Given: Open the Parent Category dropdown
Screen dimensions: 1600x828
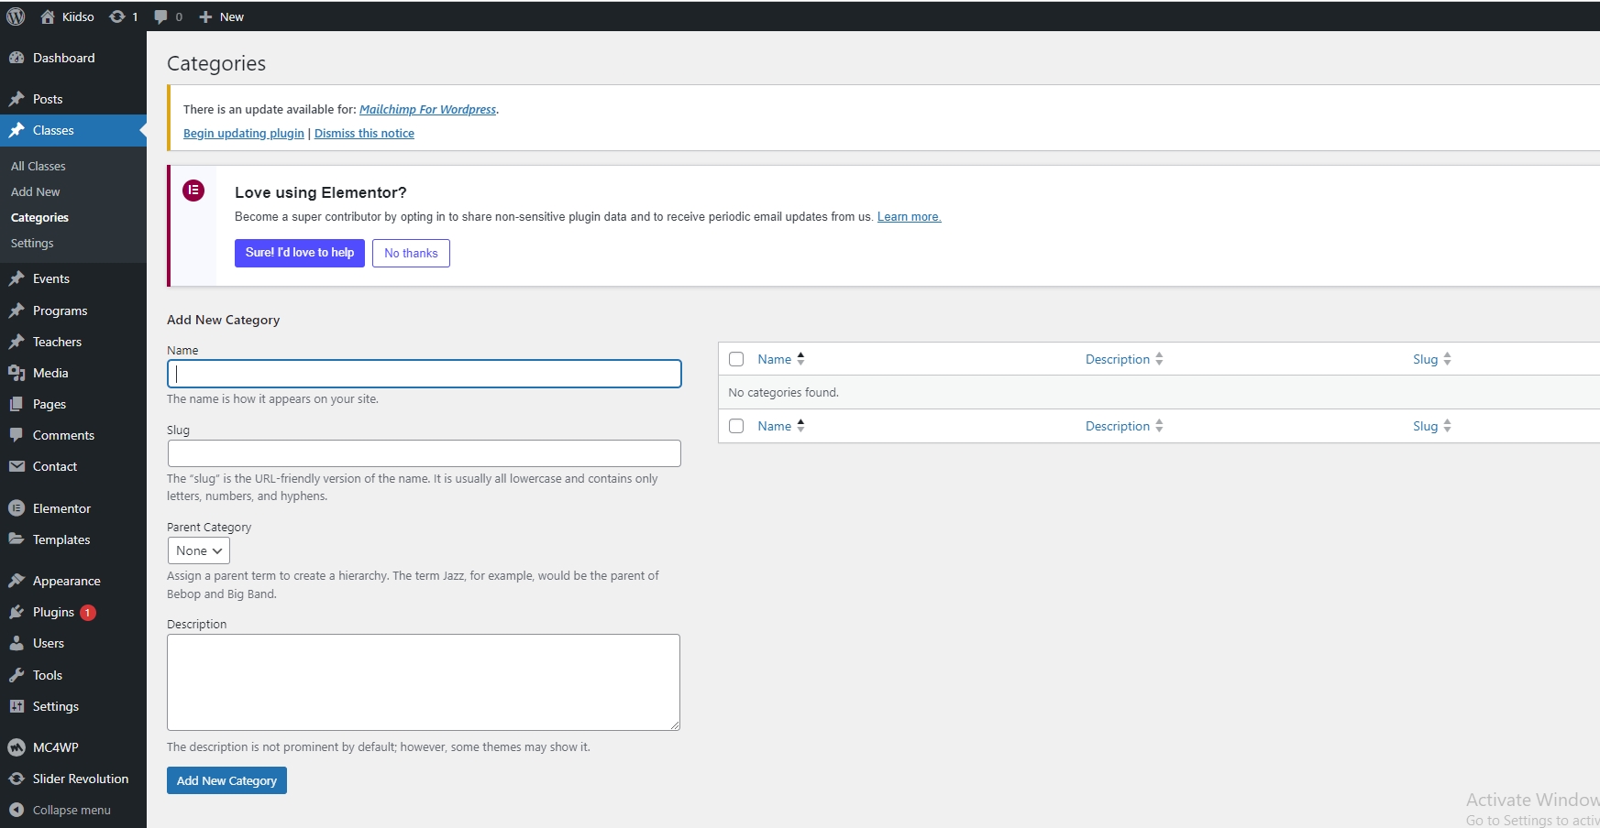Looking at the screenshot, I should 199,550.
